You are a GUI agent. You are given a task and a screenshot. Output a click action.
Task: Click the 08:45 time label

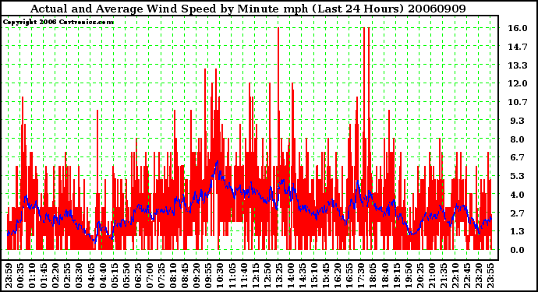tap(185, 276)
